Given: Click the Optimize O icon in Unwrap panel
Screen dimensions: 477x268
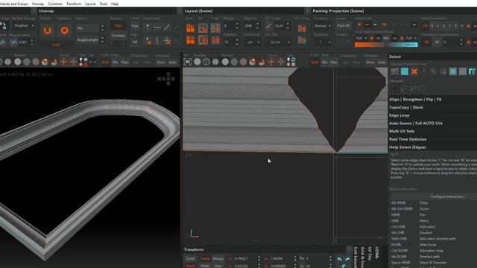Looking at the screenshot, I should (65, 31).
